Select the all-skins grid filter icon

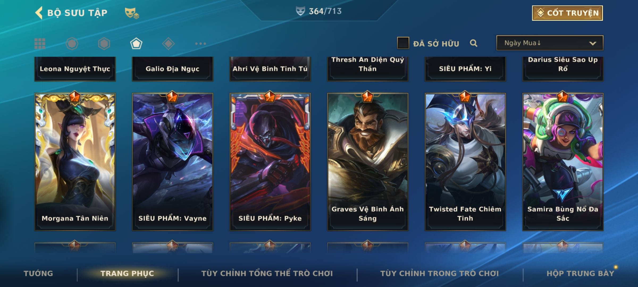pyautogui.click(x=40, y=44)
